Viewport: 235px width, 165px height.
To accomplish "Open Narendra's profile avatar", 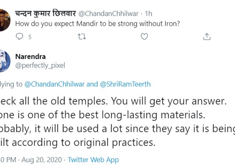I will [5, 61].
